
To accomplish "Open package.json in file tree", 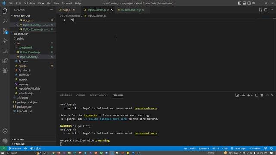I will (33, 107).
